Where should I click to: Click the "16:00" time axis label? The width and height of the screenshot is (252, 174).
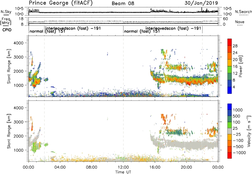click(155, 167)
